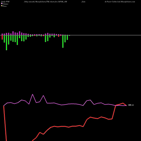Click the "(3day smooth) MunafaSutra(TM) charts for JAINIK_SM" title

point(45,2)
